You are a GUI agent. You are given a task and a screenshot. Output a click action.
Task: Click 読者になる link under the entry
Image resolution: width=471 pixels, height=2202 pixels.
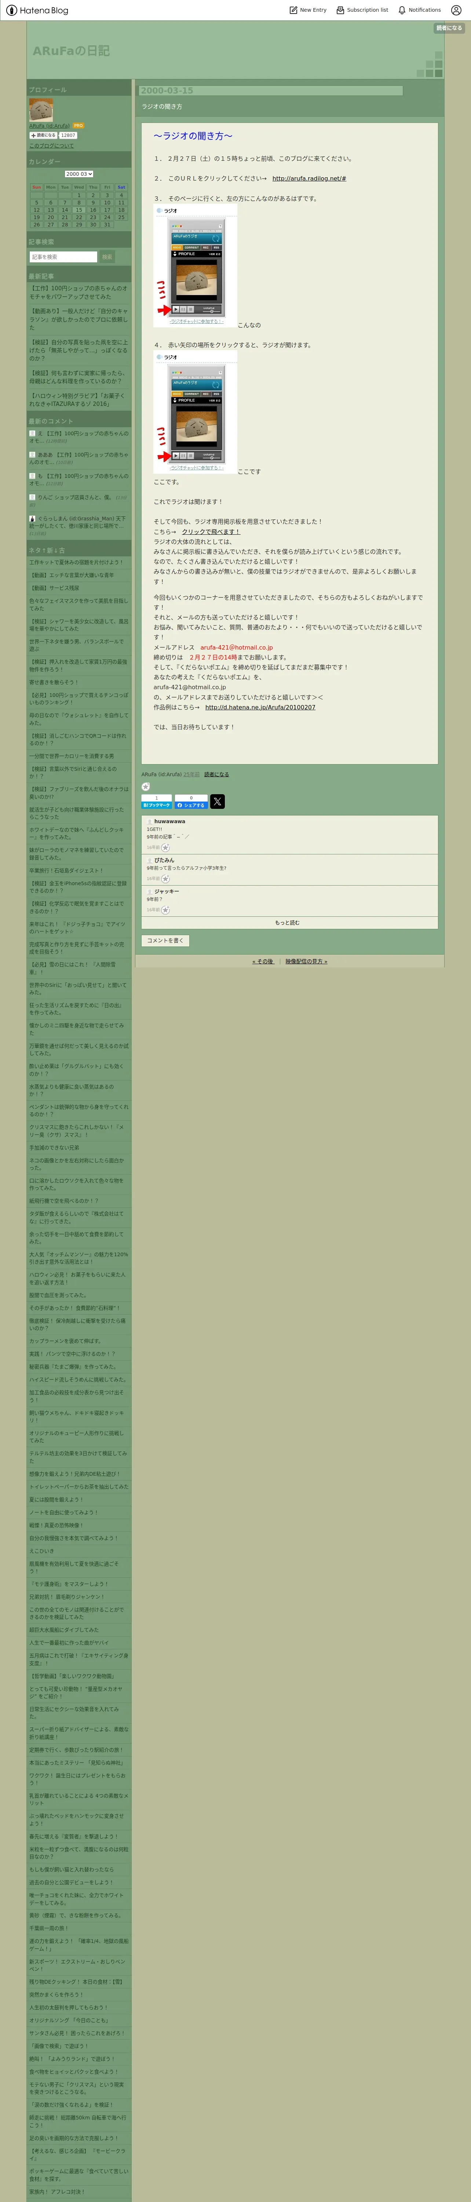[216, 774]
